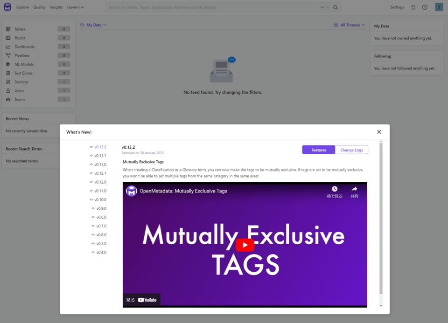
Task: Click the dialog vertical scrollbar
Action: 381,219
